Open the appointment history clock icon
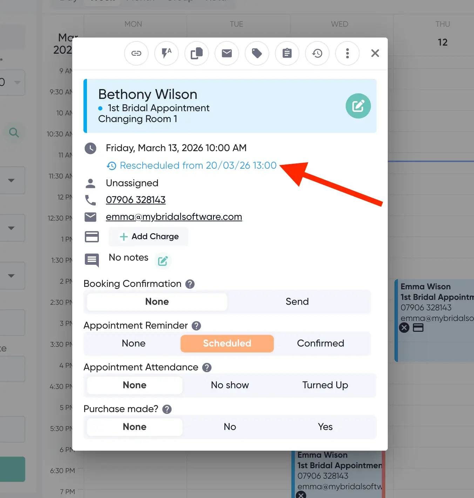Screen dimensions: 474x498 pyautogui.click(x=317, y=53)
